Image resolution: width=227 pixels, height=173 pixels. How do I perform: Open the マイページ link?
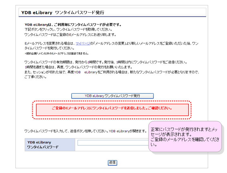click(x=83, y=43)
